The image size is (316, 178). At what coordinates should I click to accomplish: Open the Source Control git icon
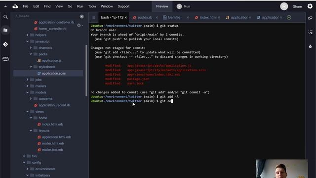coord(5,44)
